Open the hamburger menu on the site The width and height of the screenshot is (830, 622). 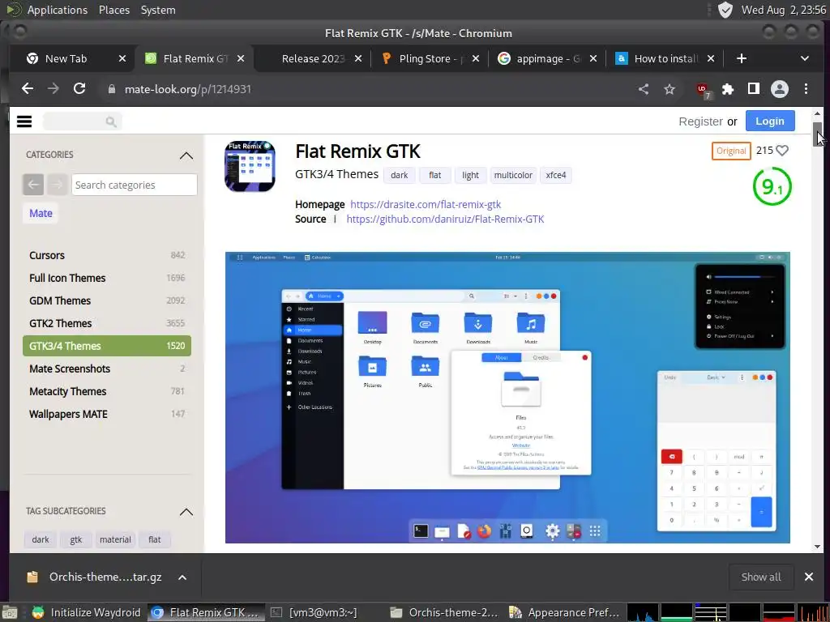click(x=24, y=121)
